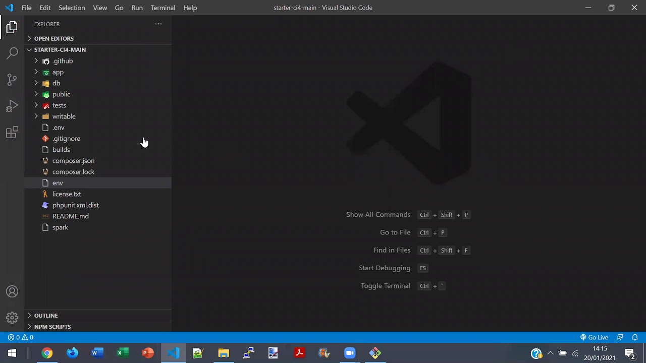Open the Accounts menu icon
646x363 pixels.
pyautogui.click(x=12, y=292)
